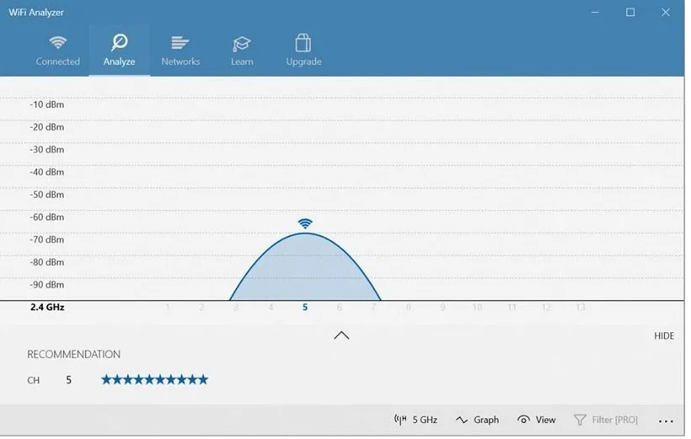The height and width of the screenshot is (439, 691).
Task: Click the WiFi signal icon above the curve
Action: pos(305,224)
